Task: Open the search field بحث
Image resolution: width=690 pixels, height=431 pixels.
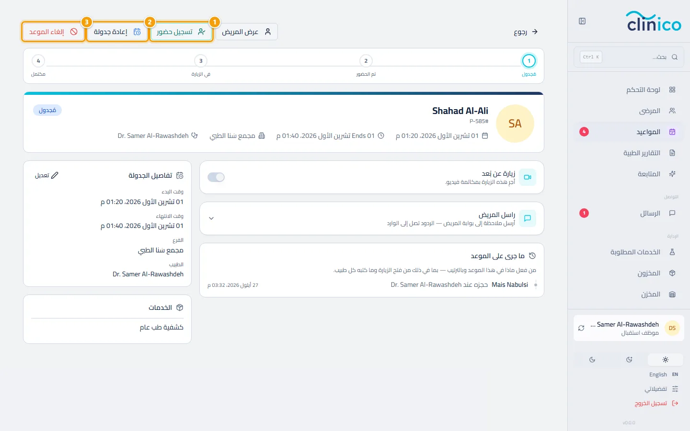Action: click(629, 57)
